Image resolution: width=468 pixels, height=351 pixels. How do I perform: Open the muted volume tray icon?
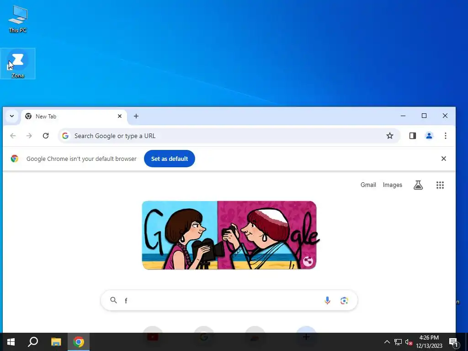click(409, 342)
